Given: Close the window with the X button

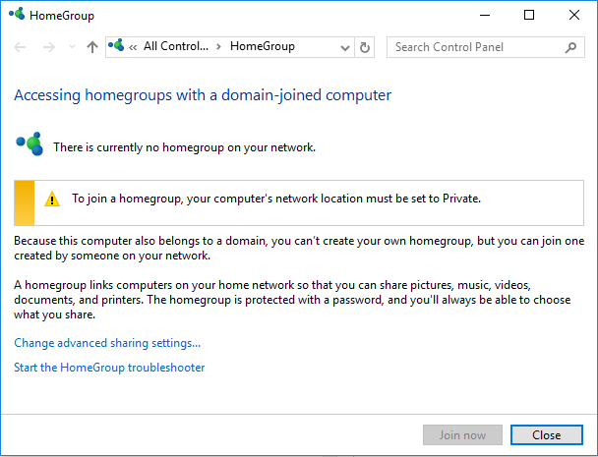Looking at the screenshot, I should [574, 16].
